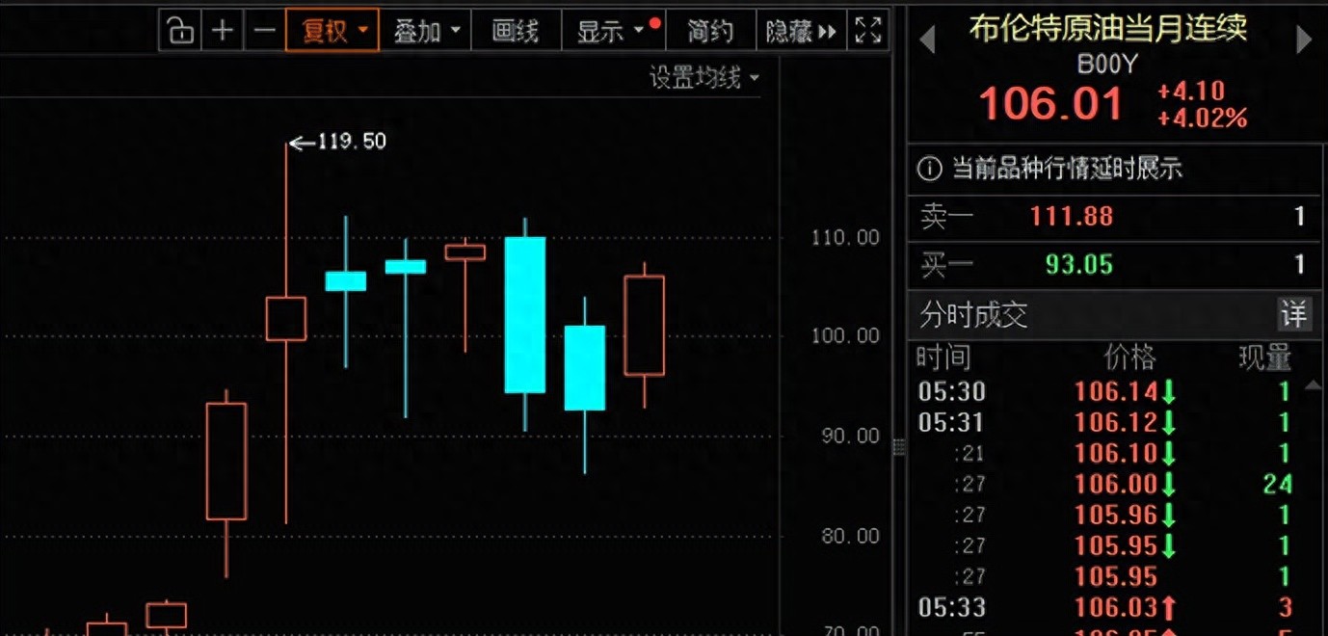This screenshot has width=1328, height=636.
Task: Click the percent change +4.02%
Action: [x=1203, y=119]
